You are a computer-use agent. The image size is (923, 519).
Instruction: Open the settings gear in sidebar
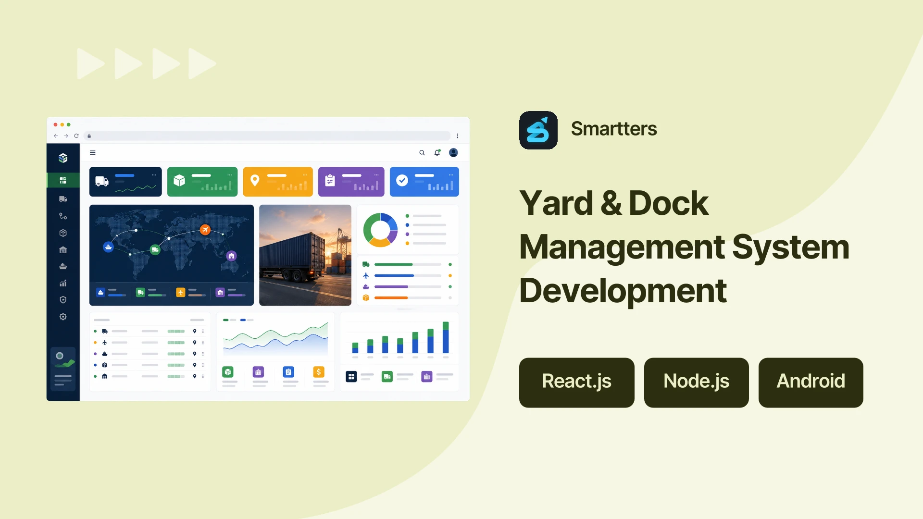(x=63, y=317)
